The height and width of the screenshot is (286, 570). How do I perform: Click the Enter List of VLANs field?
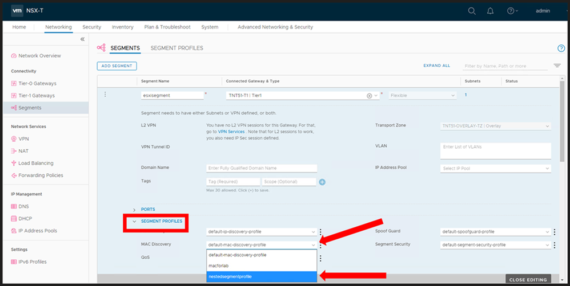click(496, 151)
